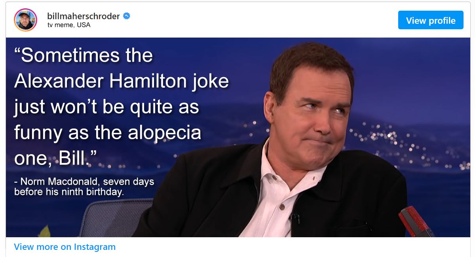This screenshot has width=475, height=257.
Task: Click the "one, Bill." closing quote line
Action: click(x=55, y=159)
